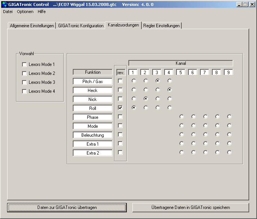This screenshot has width=257, height=219.
Task: Click channel number 9 header box
Action: click(228, 72)
